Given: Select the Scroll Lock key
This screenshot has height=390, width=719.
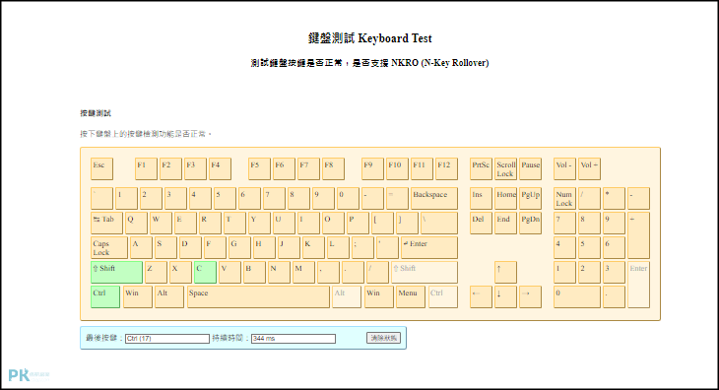Looking at the screenshot, I should (x=506, y=168).
